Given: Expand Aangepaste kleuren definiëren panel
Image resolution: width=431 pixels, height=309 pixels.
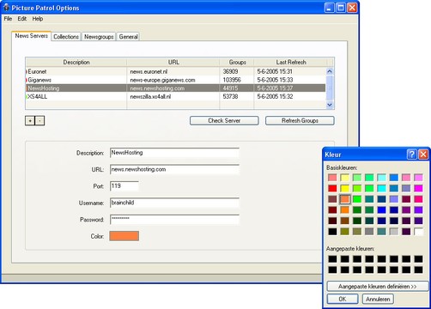Looking at the screenshot, I should tap(378, 286).
